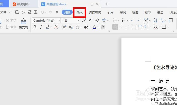
Task: Click the distributed alignment icon
Action: coord(140,27)
